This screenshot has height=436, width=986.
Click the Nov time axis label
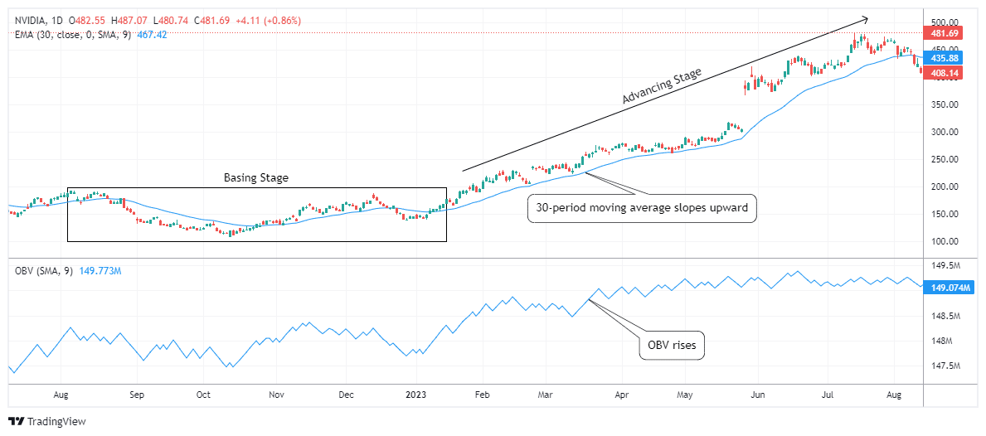pos(277,395)
